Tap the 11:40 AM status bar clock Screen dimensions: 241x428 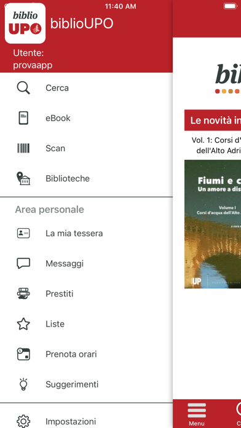point(120,7)
